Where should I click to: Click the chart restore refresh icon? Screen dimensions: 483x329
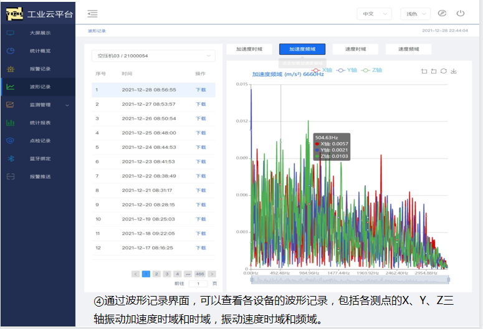point(444,71)
